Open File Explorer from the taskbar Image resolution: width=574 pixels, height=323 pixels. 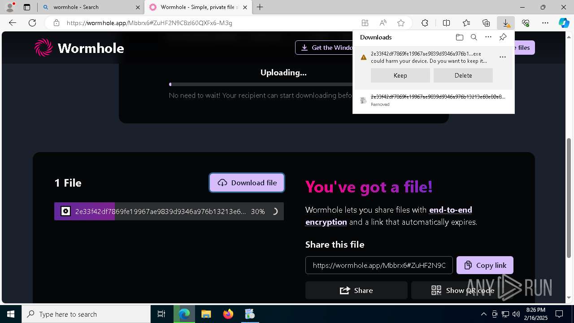[206, 314]
